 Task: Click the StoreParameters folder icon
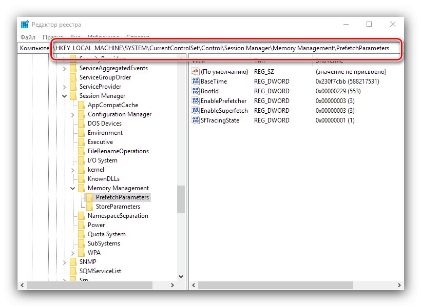(x=90, y=207)
